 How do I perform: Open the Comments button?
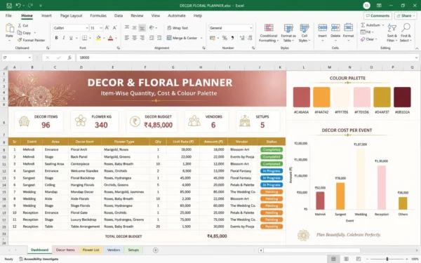pyautogui.click(x=377, y=15)
